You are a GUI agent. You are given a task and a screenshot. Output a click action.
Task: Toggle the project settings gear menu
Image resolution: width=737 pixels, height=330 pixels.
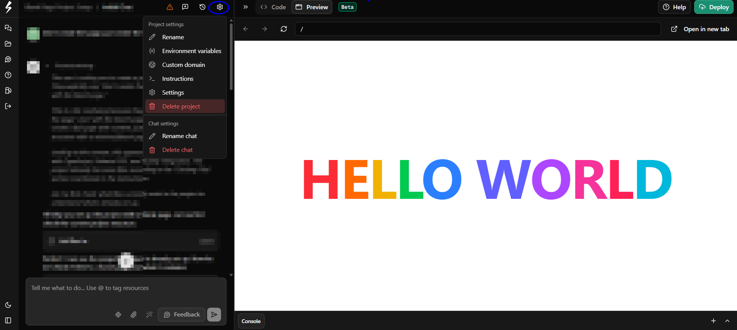pos(219,7)
